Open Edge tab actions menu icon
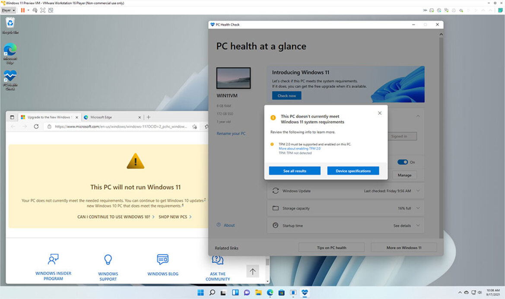 pos(12,117)
